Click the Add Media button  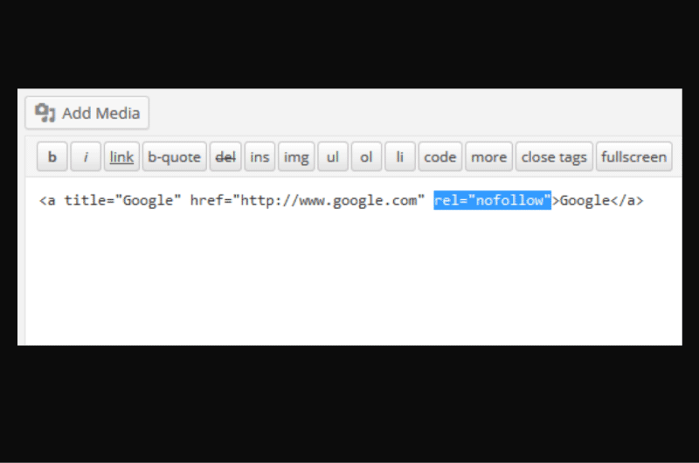[x=87, y=113]
